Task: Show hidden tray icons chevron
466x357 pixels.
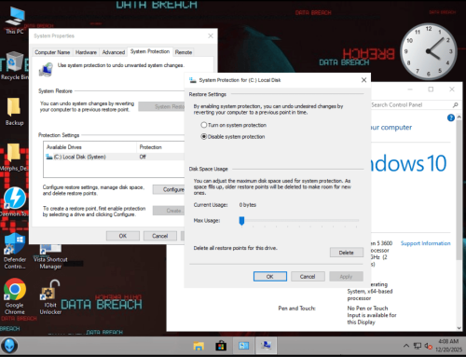Action: 406,346
